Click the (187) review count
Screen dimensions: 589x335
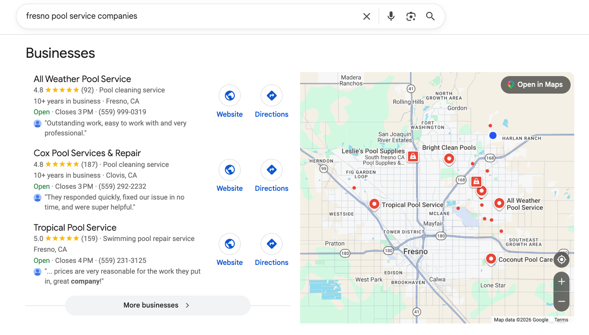[89, 165]
